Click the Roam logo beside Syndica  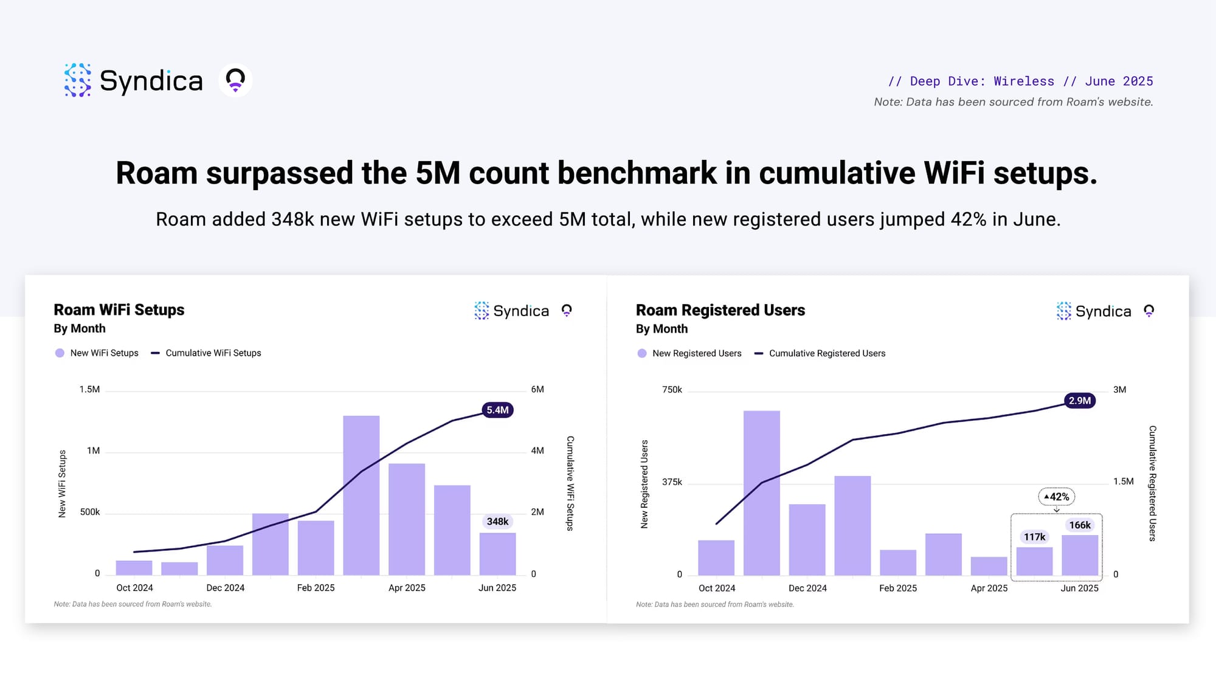[x=235, y=80]
